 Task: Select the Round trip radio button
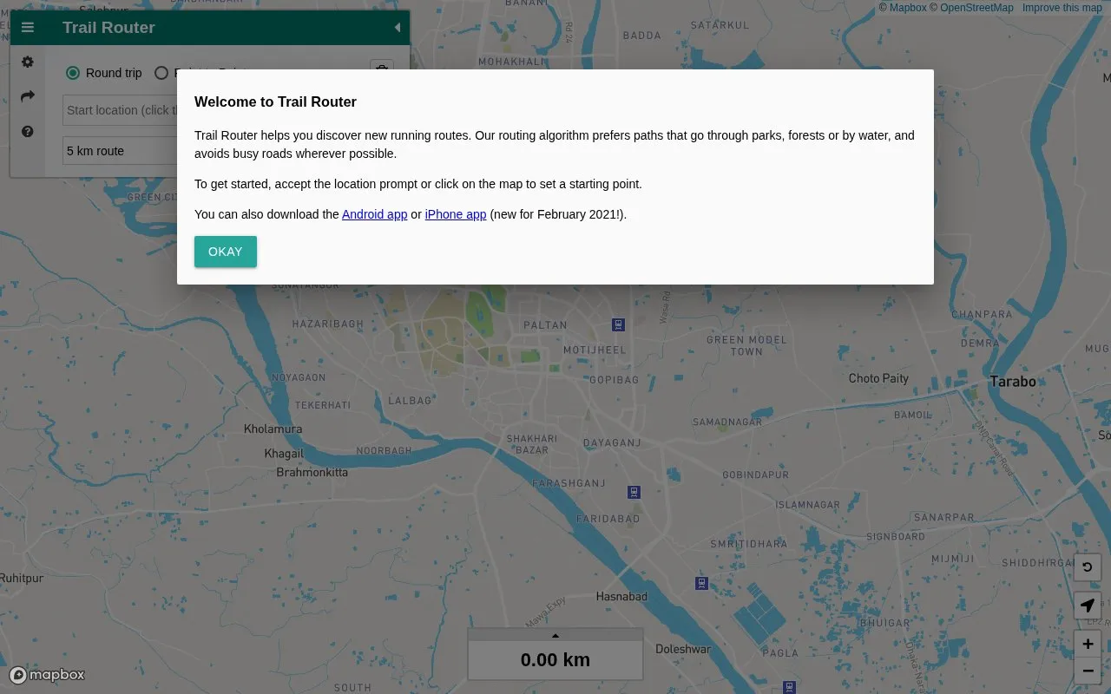(73, 73)
